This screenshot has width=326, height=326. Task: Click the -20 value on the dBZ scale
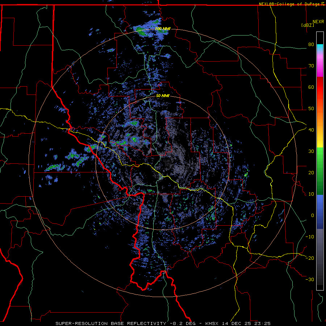click(x=310, y=258)
